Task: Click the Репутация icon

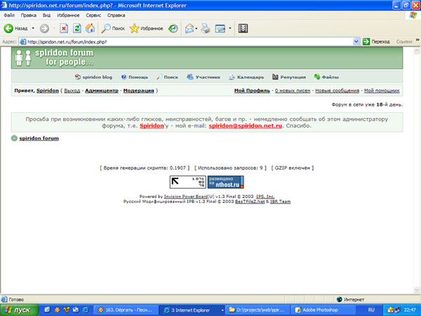Action: click(275, 77)
